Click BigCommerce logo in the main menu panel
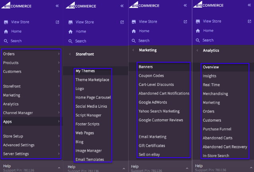Image resolution: width=254 pixels, height=172 pixels. (16, 5)
